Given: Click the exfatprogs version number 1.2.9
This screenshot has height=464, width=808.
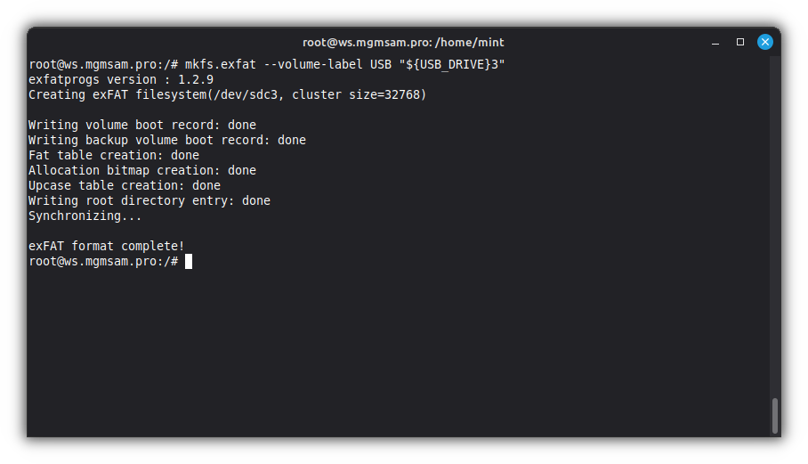Looking at the screenshot, I should click(x=196, y=79).
